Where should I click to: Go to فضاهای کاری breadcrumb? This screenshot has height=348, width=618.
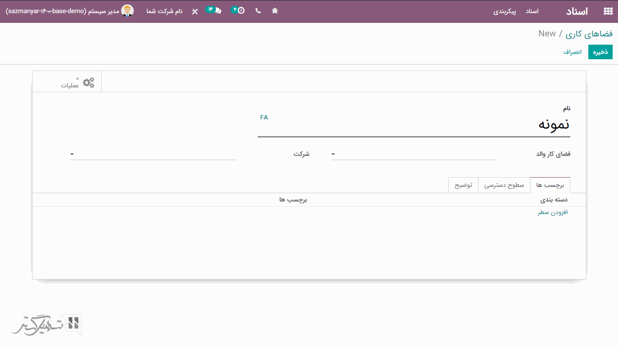pyautogui.click(x=589, y=34)
